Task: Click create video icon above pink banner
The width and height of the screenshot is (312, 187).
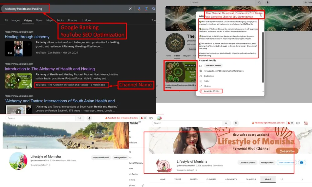Action: coord(298,123)
